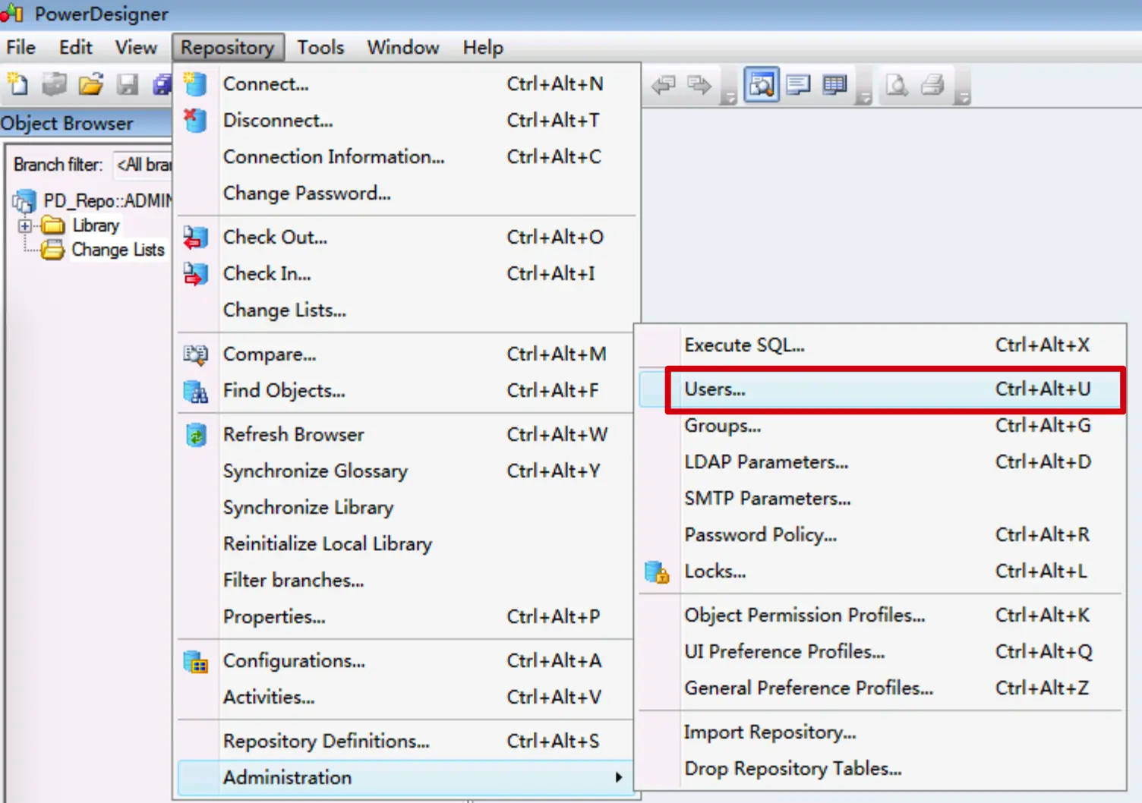Click the forward arrow toolbar icon

click(699, 85)
